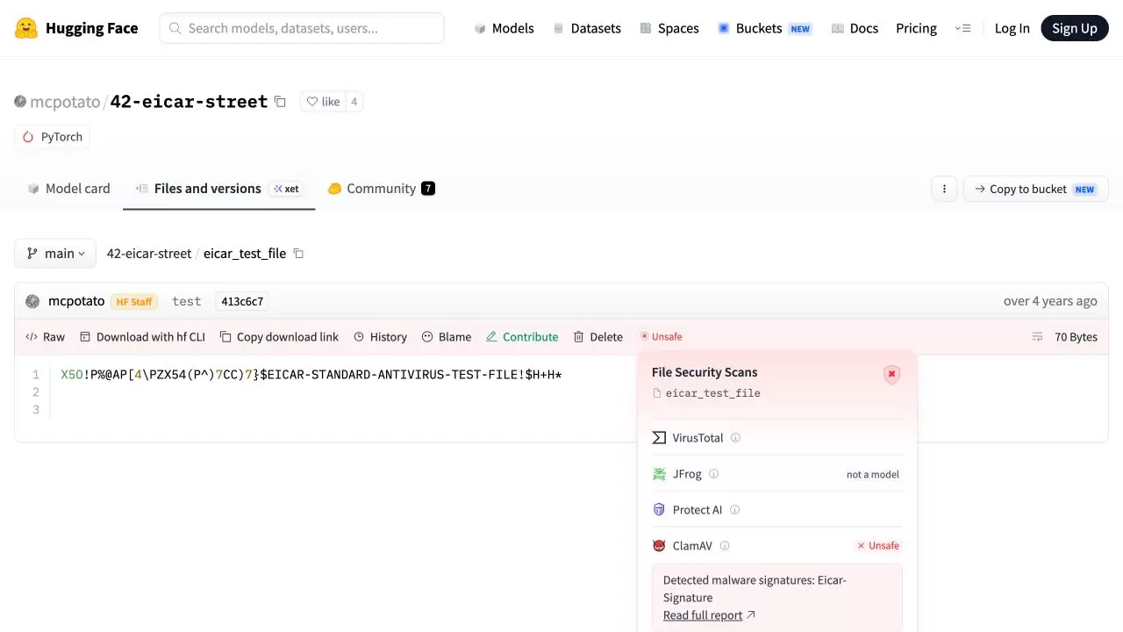Open the three-dot more options menu

coord(944,189)
